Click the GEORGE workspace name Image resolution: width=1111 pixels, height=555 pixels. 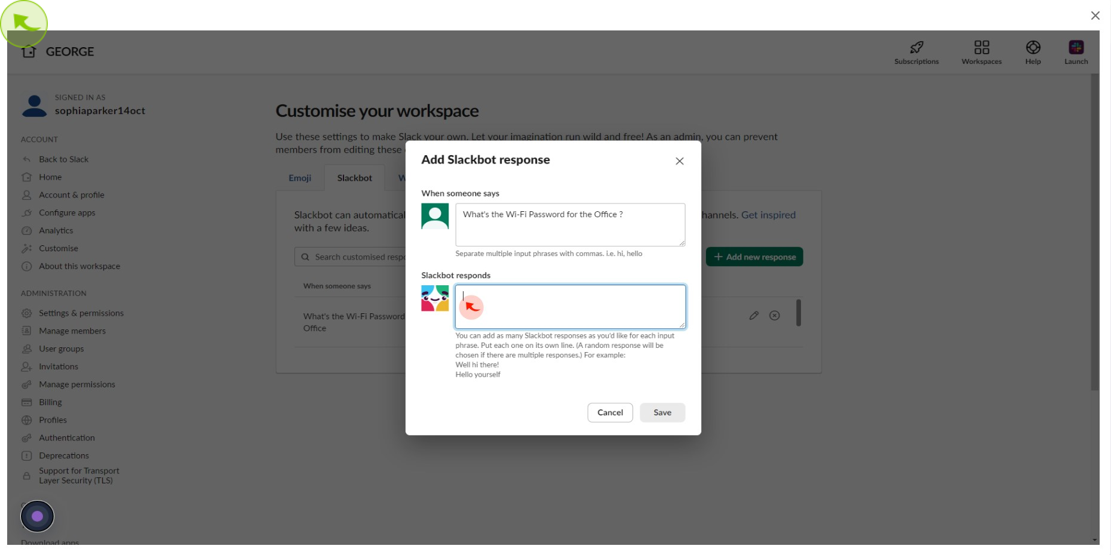pyautogui.click(x=70, y=52)
